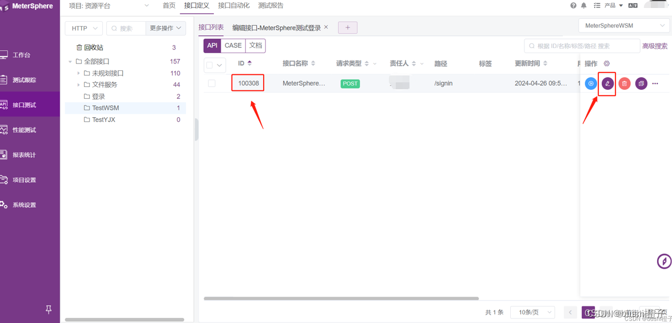Sort table by 责任人 column
Screen dimensions: 672x323
413,63
